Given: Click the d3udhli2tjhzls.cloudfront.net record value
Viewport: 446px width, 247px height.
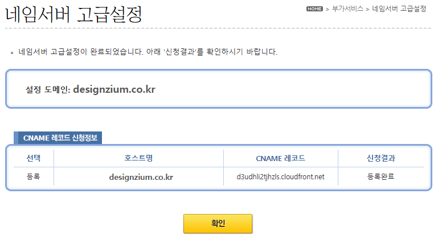Looking at the screenshot, I should coord(280,176).
